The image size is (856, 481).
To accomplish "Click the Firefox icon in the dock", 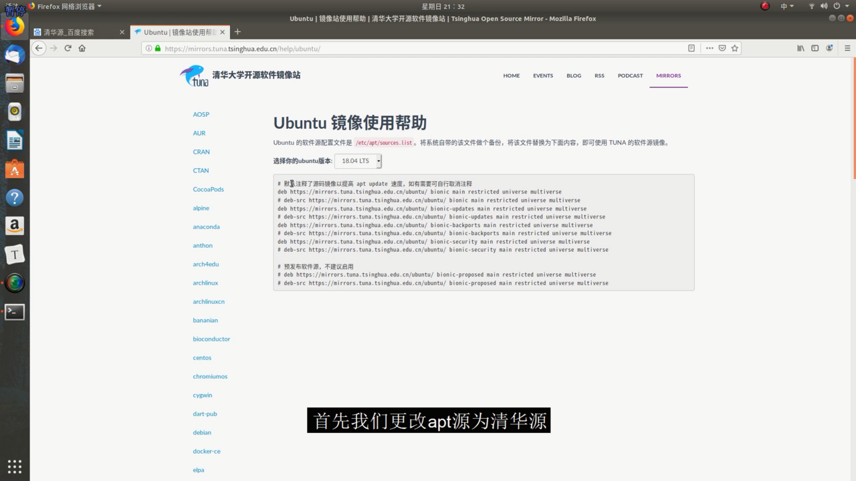I will tap(15, 27).
